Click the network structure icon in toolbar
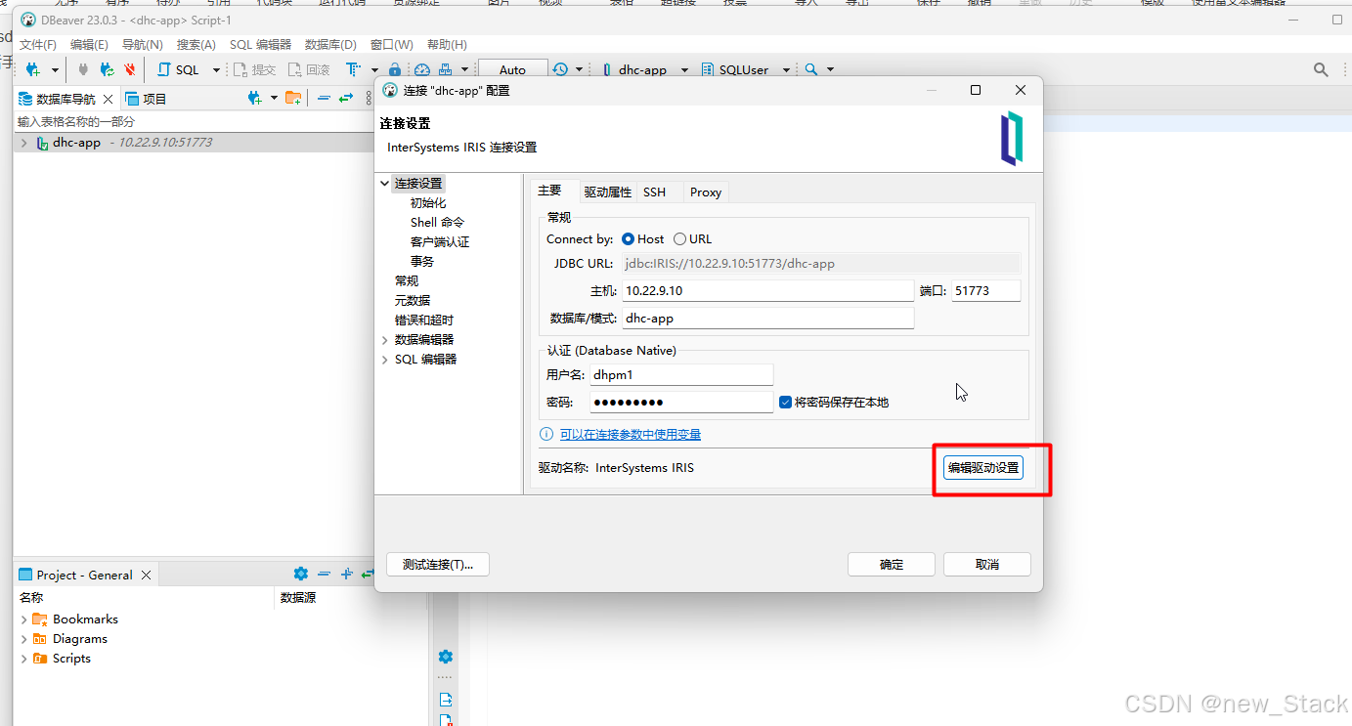This screenshot has height=726, width=1352. coord(446,69)
